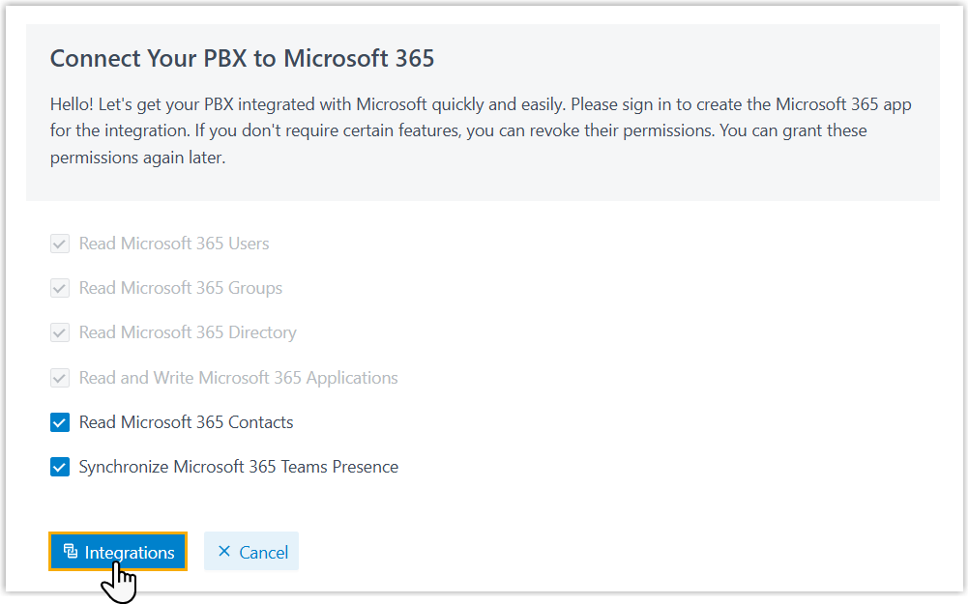This screenshot has height=604, width=969.
Task: Click the "Synchronize Microsoft 365 Teams Presence" label
Action: click(x=238, y=467)
